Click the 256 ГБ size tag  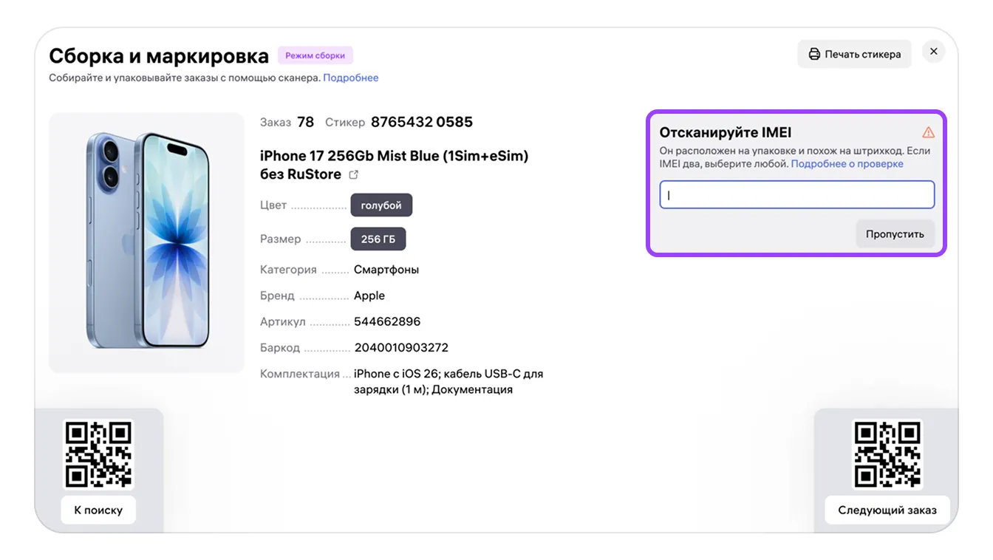(378, 239)
